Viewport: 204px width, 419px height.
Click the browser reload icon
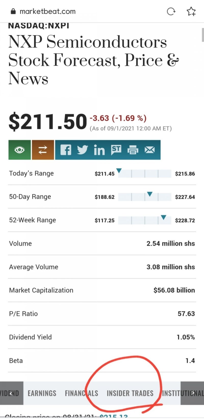click(x=171, y=11)
